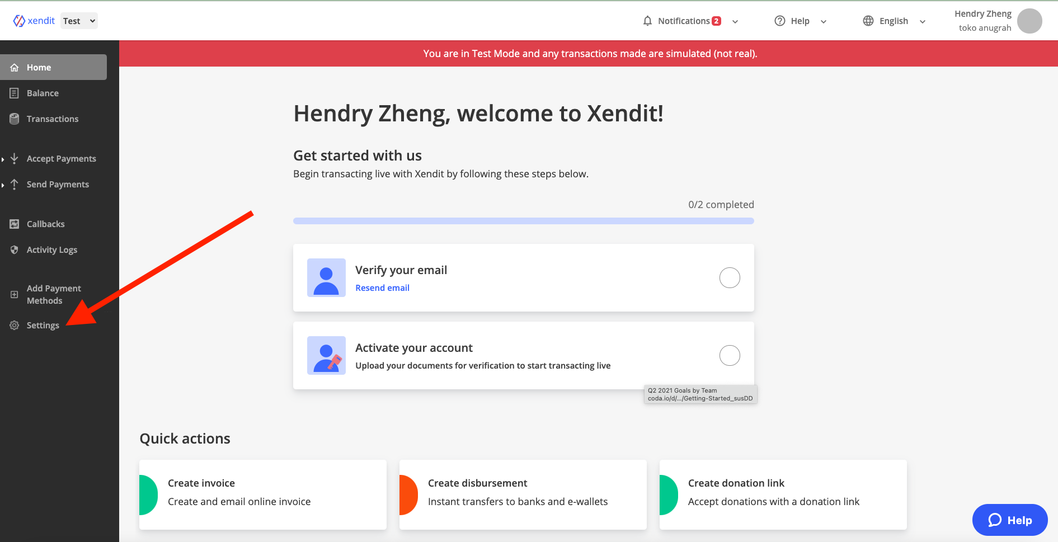The width and height of the screenshot is (1058, 542).
Task: Click the Add Payment Methods plus icon
Action: (x=15, y=294)
